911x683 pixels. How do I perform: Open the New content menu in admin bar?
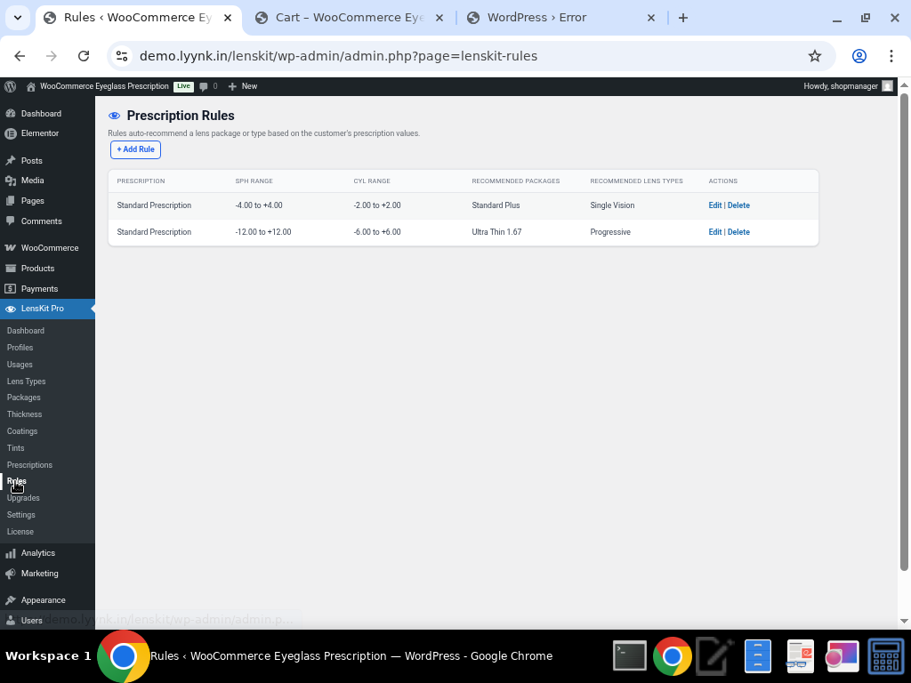point(242,86)
